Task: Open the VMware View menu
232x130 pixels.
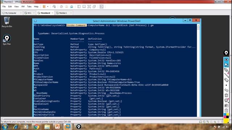Action: point(16,6)
